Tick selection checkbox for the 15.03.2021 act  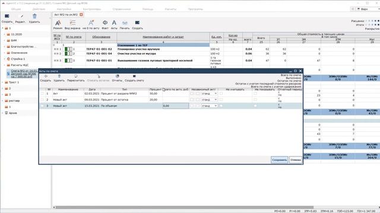pos(42,106)
